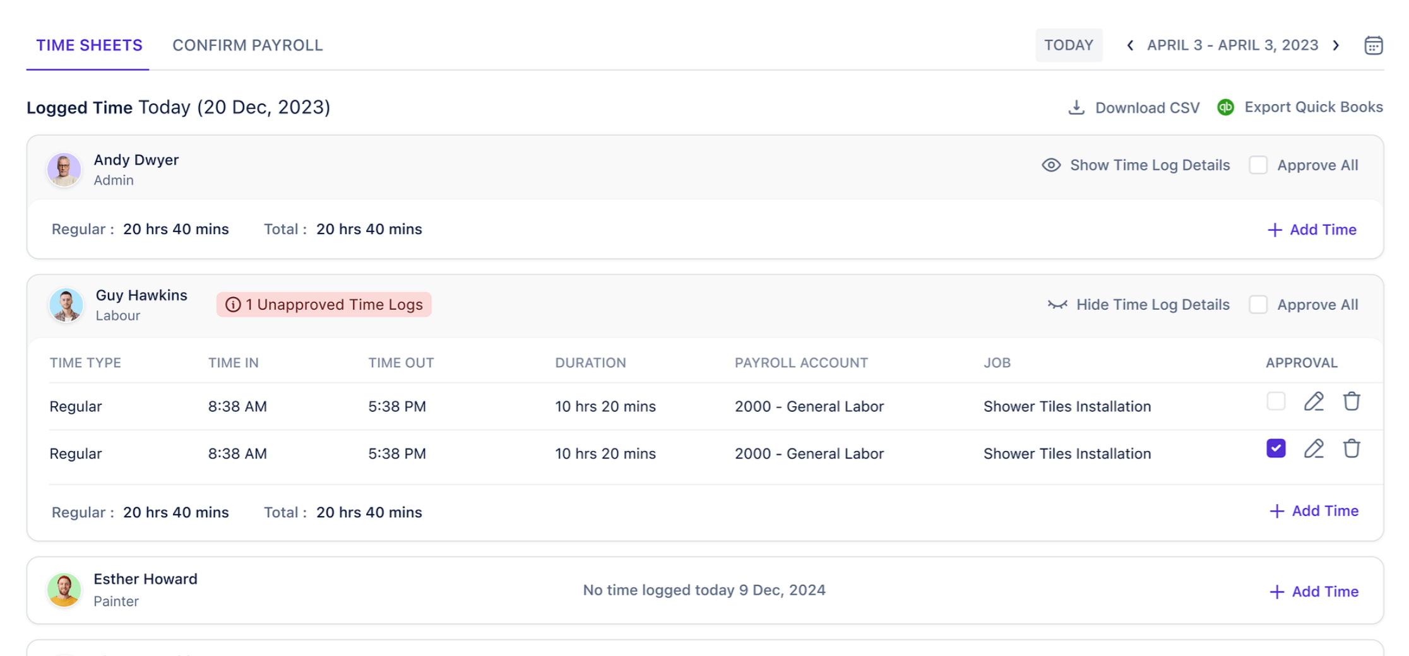Add Time for Esther Howard

(x=1314, y=592)
